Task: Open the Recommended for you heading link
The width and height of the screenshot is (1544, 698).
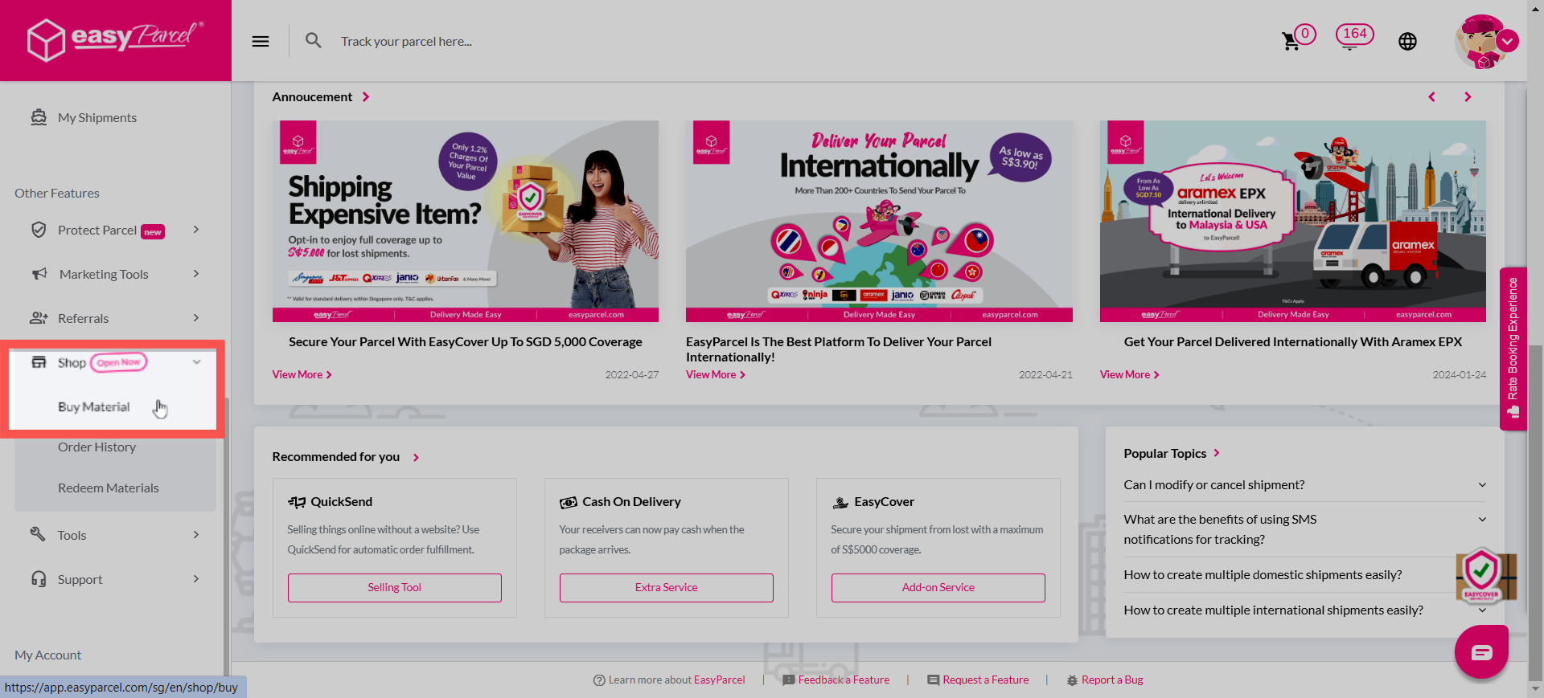Action: pos(346,457)
